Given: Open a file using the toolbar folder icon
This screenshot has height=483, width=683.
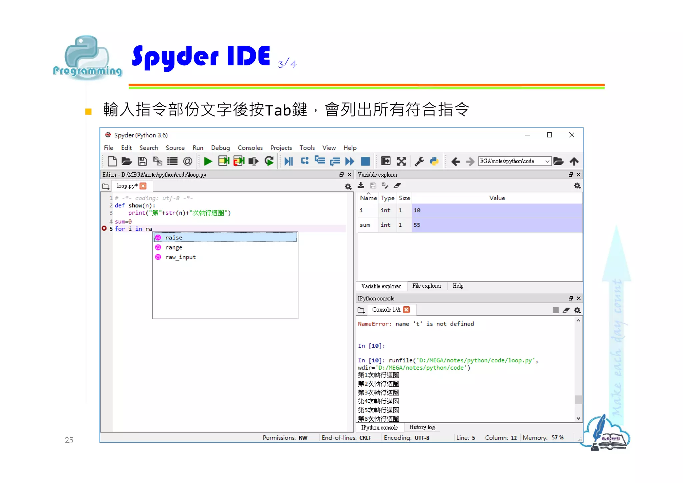Looking at the screenshot, I should (x=126, y=161).
